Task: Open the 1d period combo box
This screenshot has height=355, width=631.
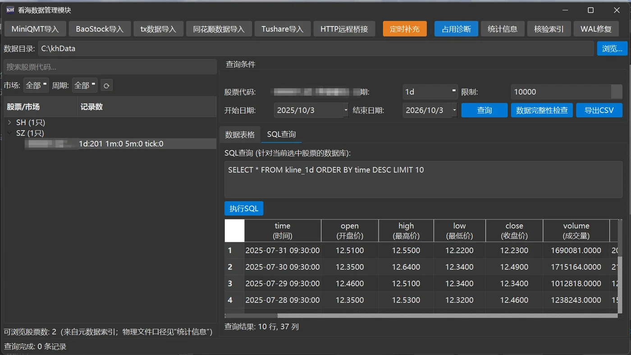Action: (x=430, y=92)
